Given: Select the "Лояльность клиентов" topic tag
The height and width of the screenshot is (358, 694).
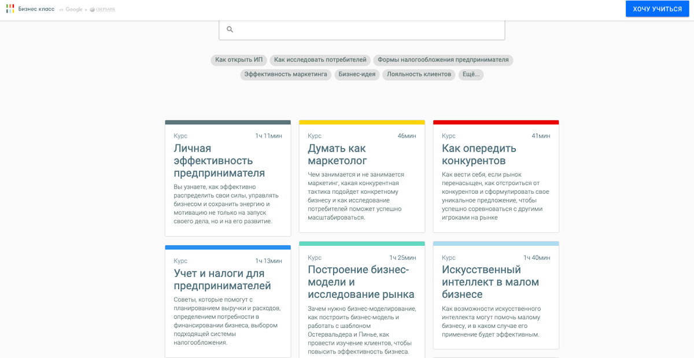Looking at the screenshot, I should pyautogui.click(x=418, y=75).
